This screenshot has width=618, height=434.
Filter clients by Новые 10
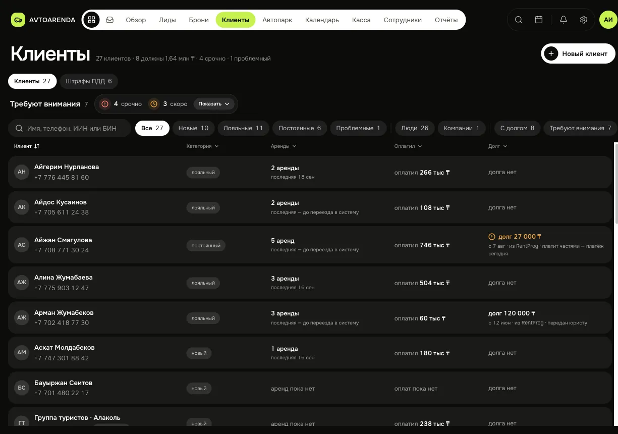193,128
